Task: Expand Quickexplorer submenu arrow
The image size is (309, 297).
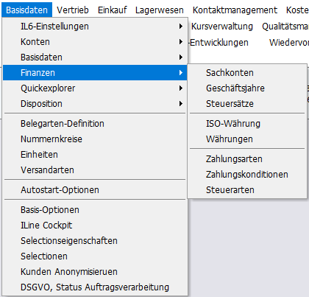Action: [181, 88]
